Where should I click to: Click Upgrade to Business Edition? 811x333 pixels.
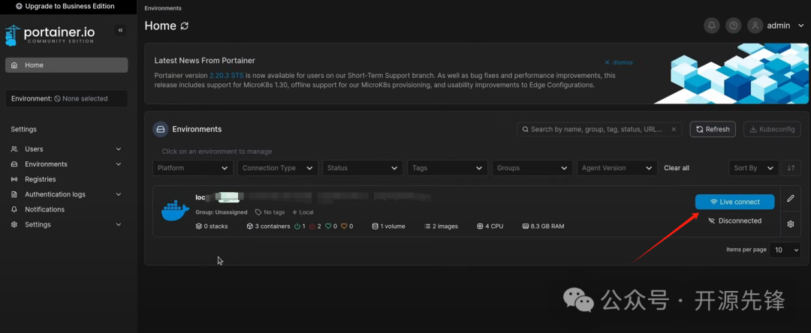[x=65, y=6]
